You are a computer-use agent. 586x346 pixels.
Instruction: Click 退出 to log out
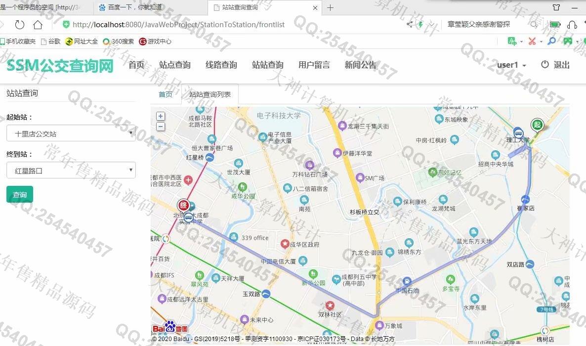562,65
